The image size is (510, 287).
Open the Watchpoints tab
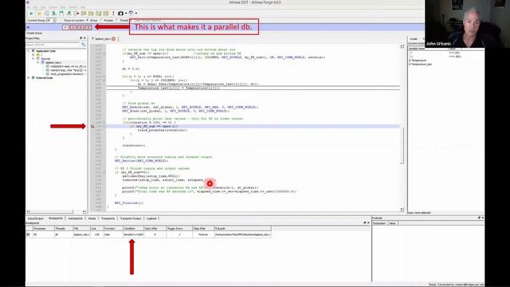tap(76, 218)
